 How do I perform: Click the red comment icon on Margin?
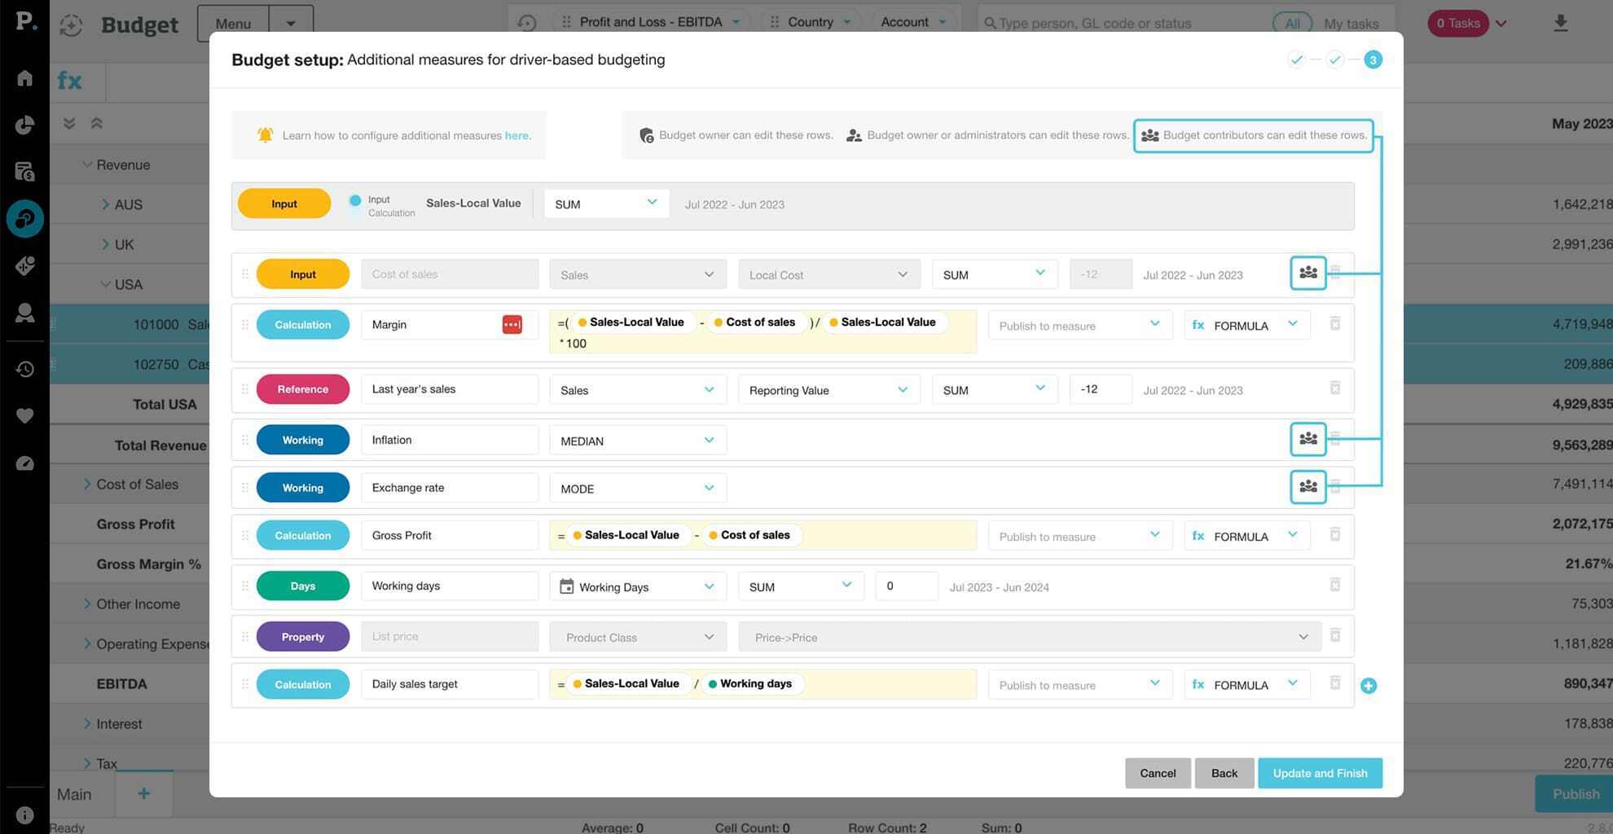512,325
